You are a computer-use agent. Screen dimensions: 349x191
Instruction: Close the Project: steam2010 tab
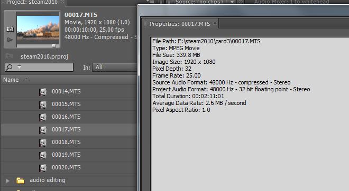[62, 2]
